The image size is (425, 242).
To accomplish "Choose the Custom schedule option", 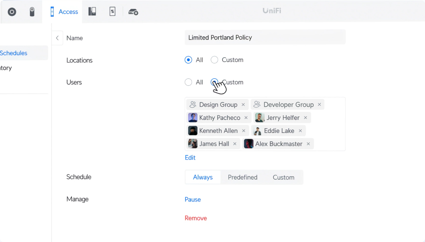I will [283, 177].
